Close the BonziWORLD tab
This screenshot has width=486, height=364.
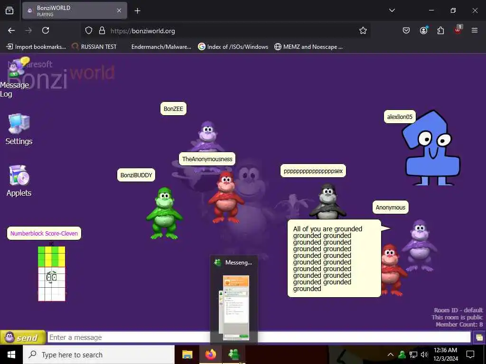[119, 10]
